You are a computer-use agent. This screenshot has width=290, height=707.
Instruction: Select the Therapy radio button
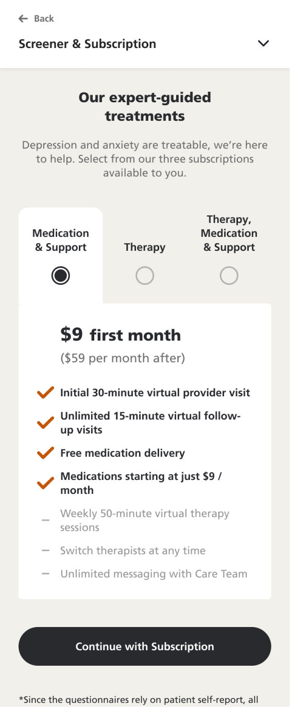145,276
